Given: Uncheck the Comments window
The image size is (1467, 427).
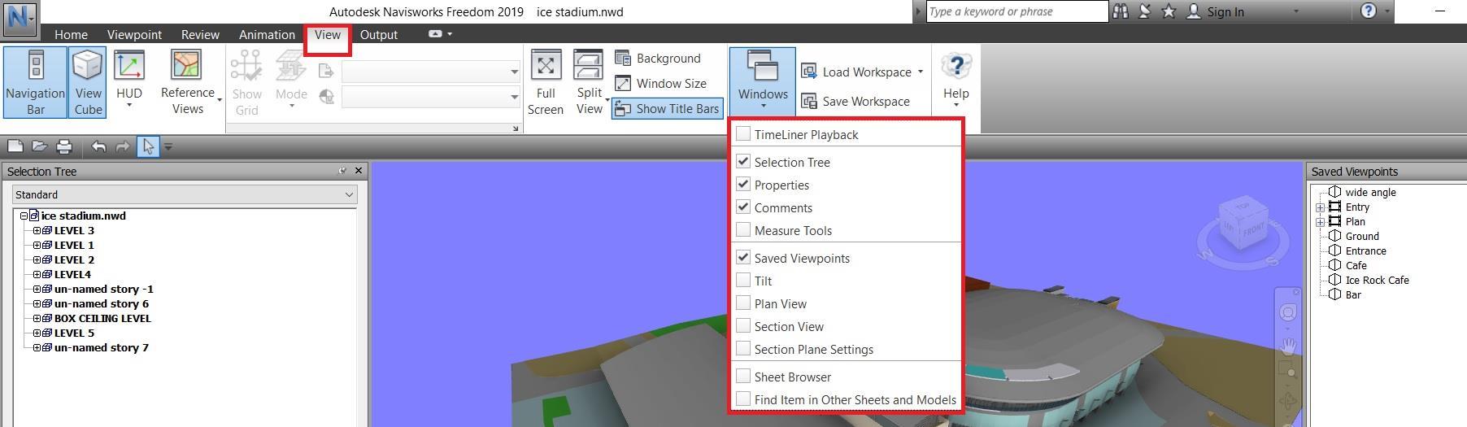Looking at the screenshot, I should coord(743,207).
